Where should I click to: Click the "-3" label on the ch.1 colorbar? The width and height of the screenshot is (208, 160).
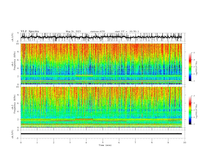tap(194, 53)
